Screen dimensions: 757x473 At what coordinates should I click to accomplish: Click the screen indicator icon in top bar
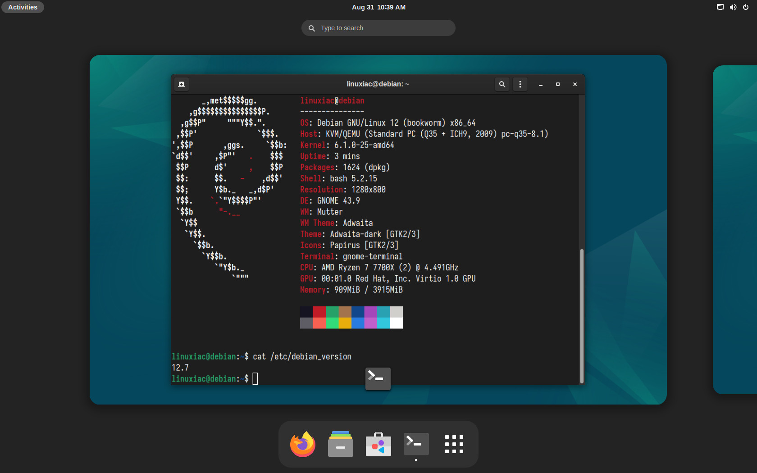click(x=720, y=7)
